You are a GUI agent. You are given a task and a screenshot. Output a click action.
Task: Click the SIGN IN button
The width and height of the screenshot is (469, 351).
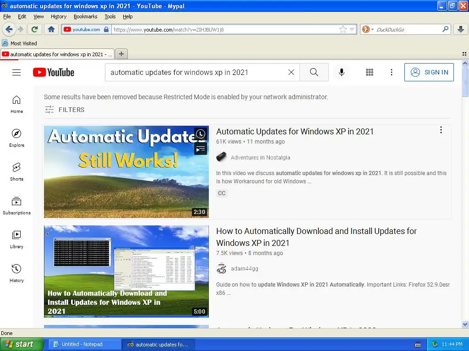point(429,72)
